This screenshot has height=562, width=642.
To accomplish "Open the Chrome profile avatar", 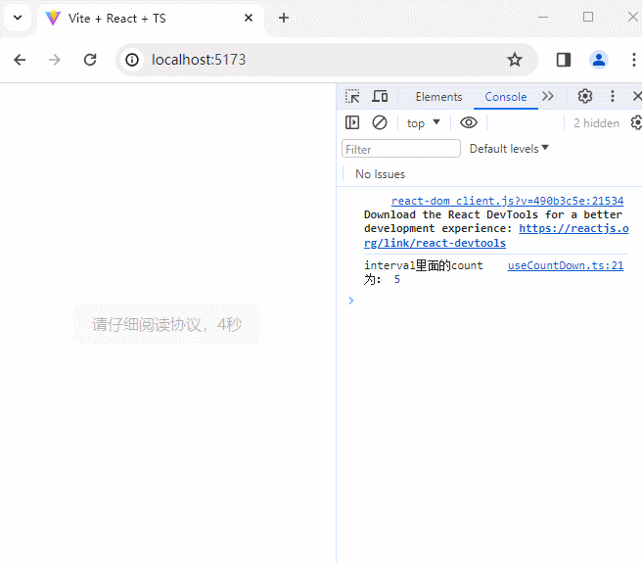I will [599, 60].
